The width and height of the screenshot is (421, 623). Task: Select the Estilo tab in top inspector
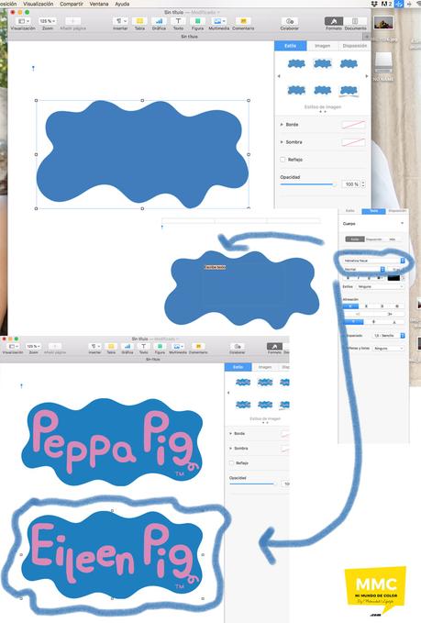coord(291,46)
